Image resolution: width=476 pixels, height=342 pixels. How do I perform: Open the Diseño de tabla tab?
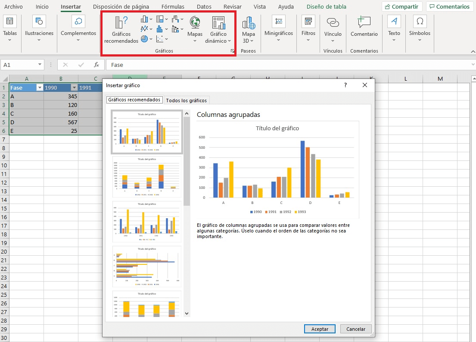(x=327, y=6)
